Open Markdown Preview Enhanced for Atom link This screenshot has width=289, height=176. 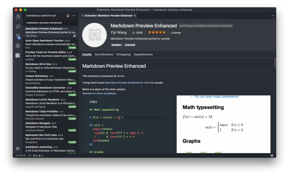(x=128, y=83)
